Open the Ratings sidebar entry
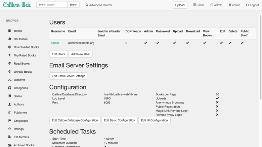Viewport: 262px width, 147px height. click(19, 129)
